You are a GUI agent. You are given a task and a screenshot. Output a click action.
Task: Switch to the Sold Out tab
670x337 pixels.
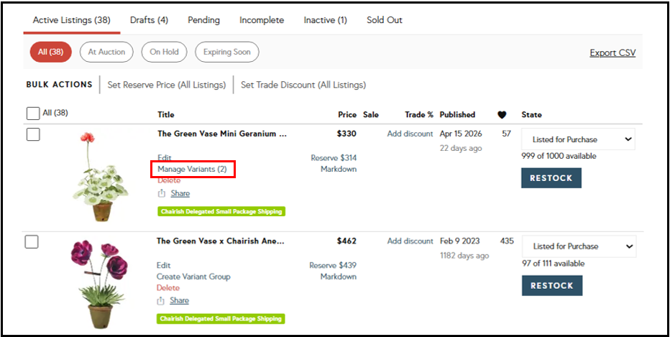(385, 20)
